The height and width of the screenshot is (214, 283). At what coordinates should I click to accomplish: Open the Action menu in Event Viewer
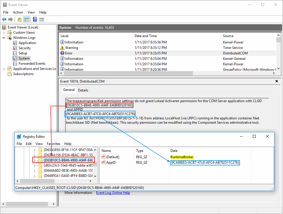tap(18, 12)
